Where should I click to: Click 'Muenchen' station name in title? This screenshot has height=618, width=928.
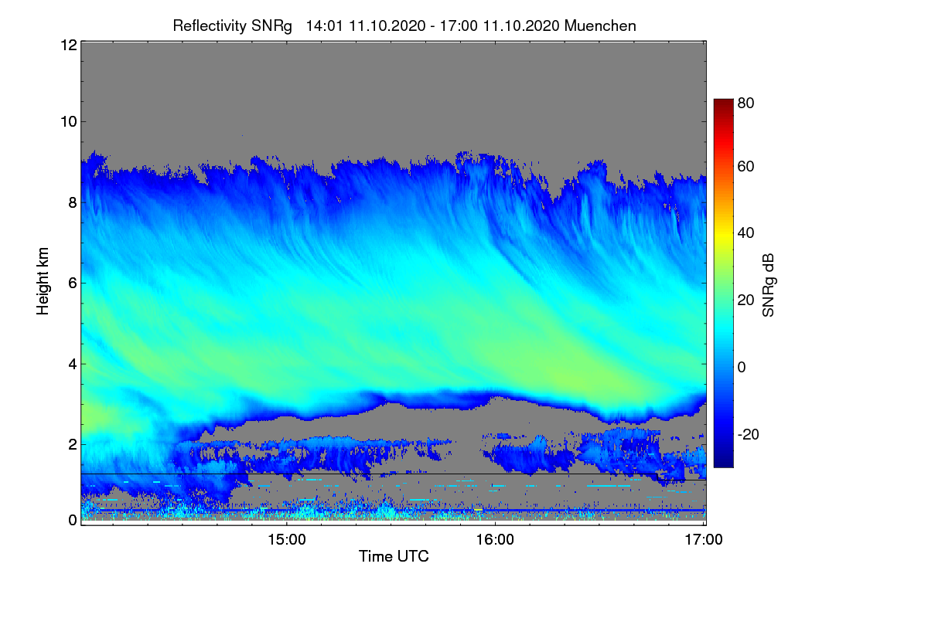601,25
